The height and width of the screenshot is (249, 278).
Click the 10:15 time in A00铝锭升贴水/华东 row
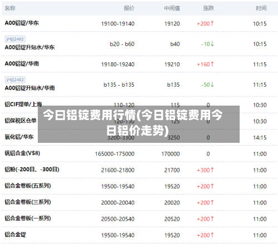click(260, 44)
